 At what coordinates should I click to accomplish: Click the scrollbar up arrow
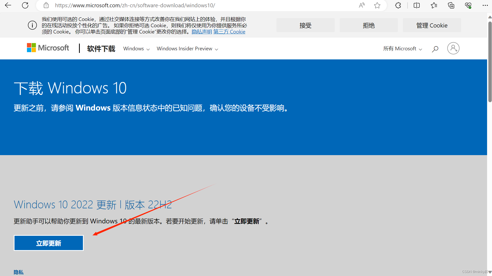490,17
